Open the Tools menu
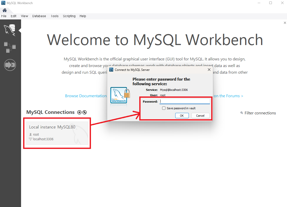This screenshot has height=207, width=287. [x=55, y=16]
